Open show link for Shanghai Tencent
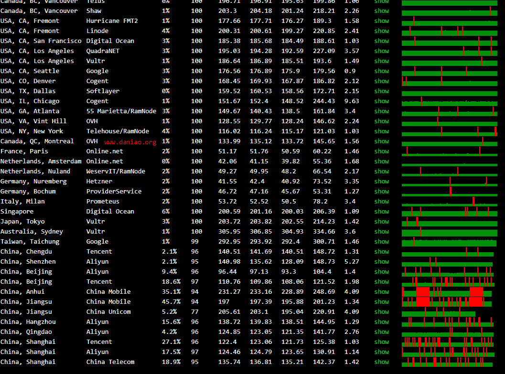 click(x=382, y=342)
